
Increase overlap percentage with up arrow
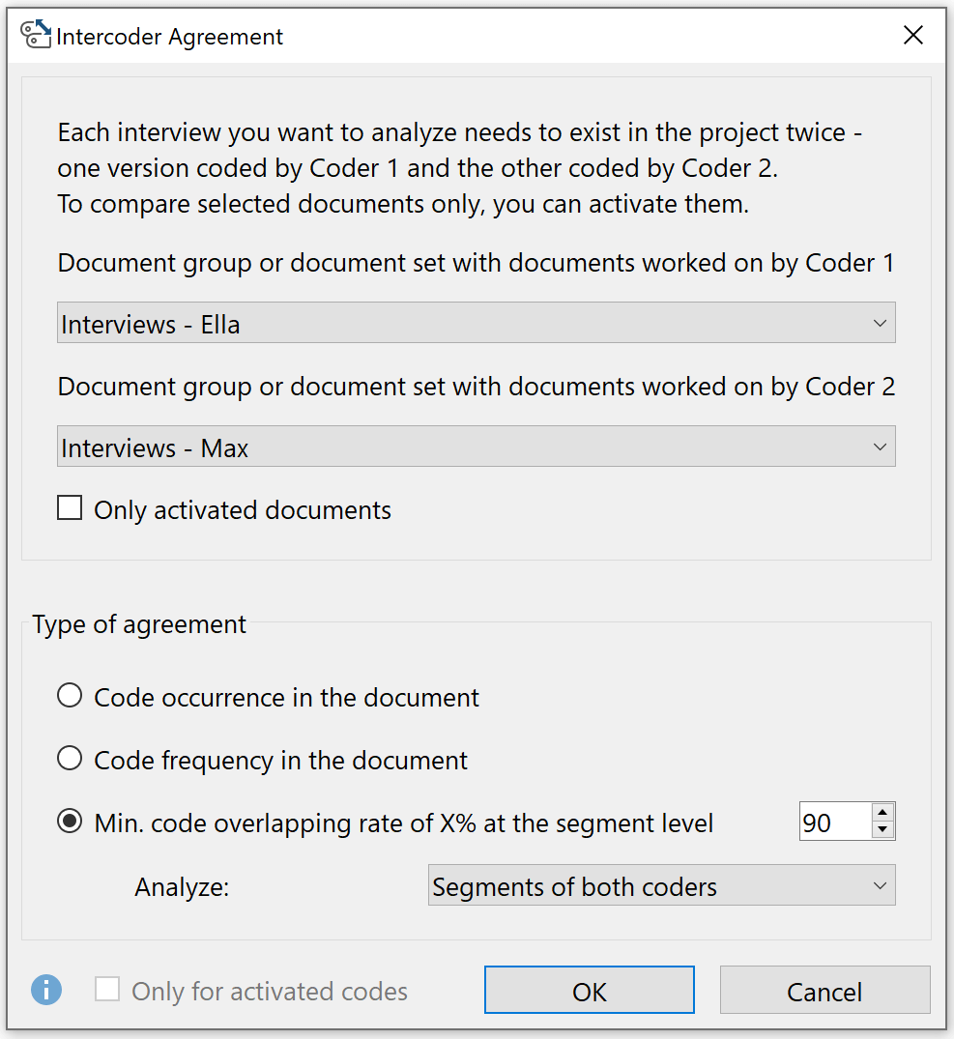(882, 813)
